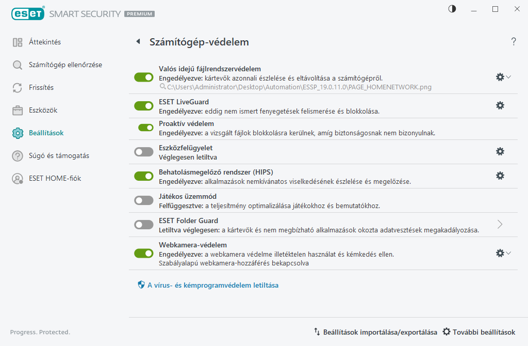Click A vírus- és kémprogramvédelem letiltása link
The image size is (528, 346).
tap(212, 285)
